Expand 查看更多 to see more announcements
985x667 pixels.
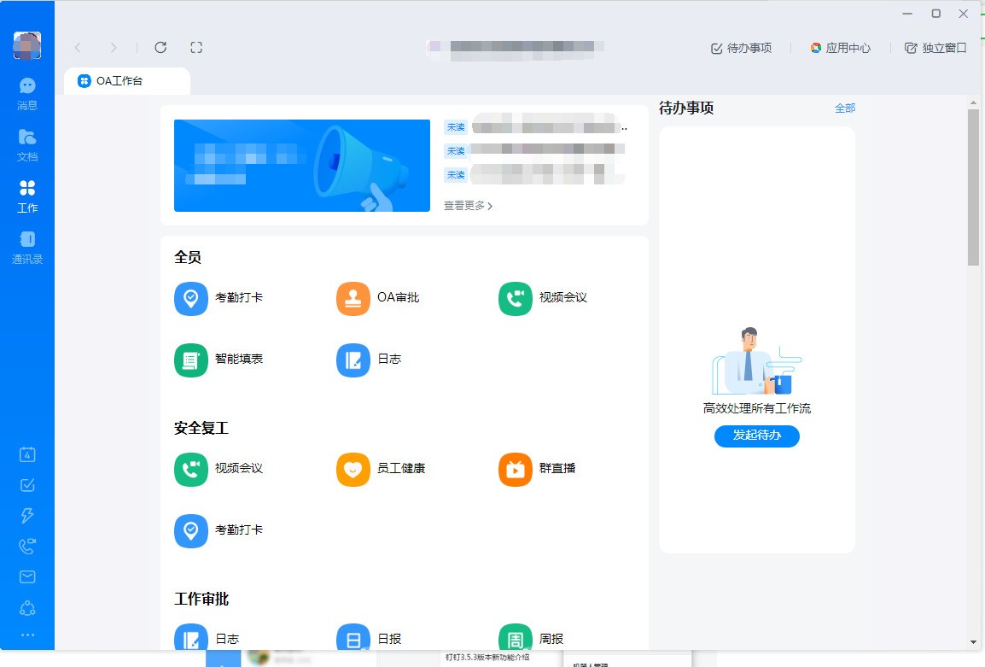(467, 205)
